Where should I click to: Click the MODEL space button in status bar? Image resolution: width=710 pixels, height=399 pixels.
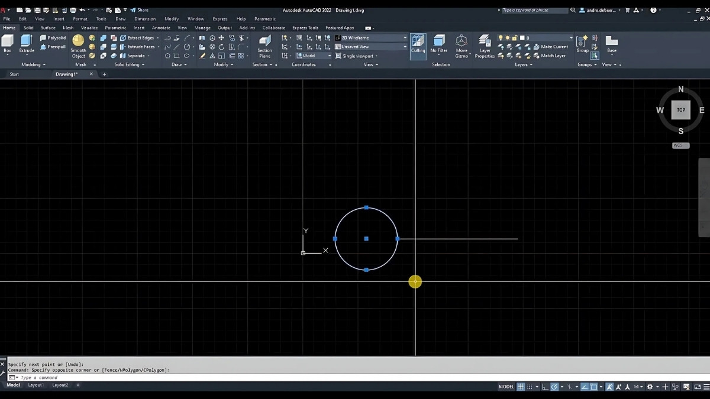click(x=506, y=387)
